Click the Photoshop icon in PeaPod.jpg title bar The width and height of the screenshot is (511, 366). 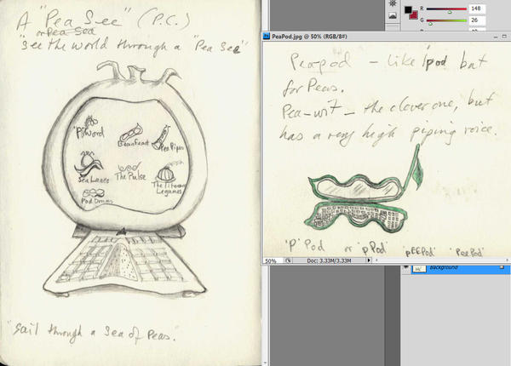[x=267, y=36]
